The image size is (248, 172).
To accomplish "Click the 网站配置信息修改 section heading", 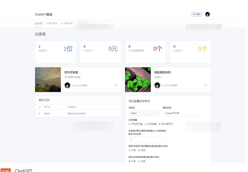I will pyautogui.click(x=139, y=101).
